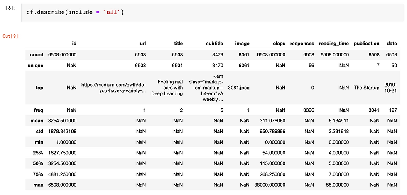Select the 'reading_time' column header
Image resolution: width=407 pixels, height=195 pixels.
(x=334, y=44)
